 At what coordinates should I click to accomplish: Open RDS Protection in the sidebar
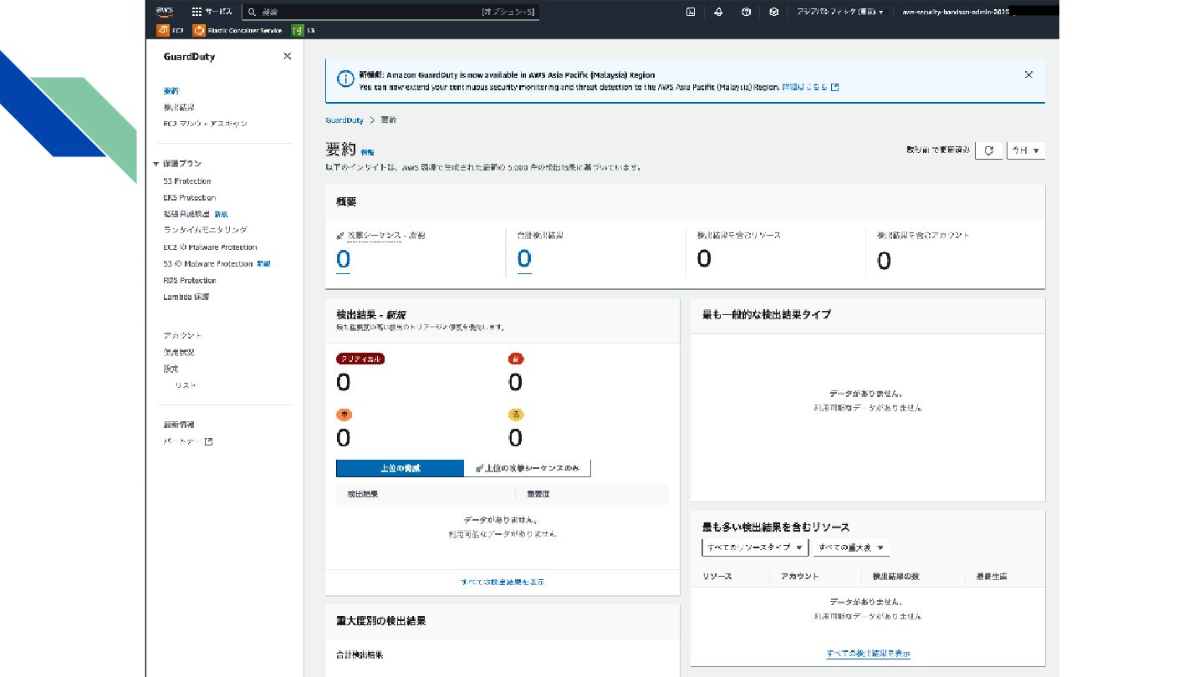(x=190, y=281)
